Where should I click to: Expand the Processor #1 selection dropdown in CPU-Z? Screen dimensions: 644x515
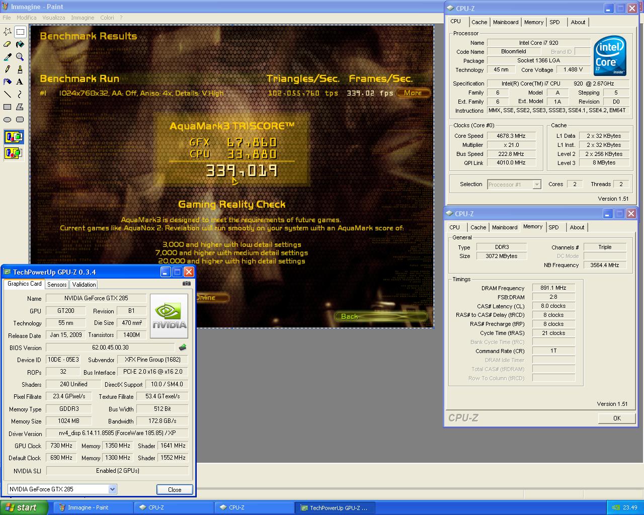pyautogui.click(x=537, y=185)
